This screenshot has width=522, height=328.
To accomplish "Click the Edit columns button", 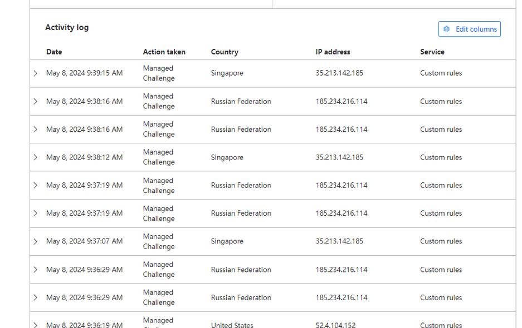I will point(469,29).
